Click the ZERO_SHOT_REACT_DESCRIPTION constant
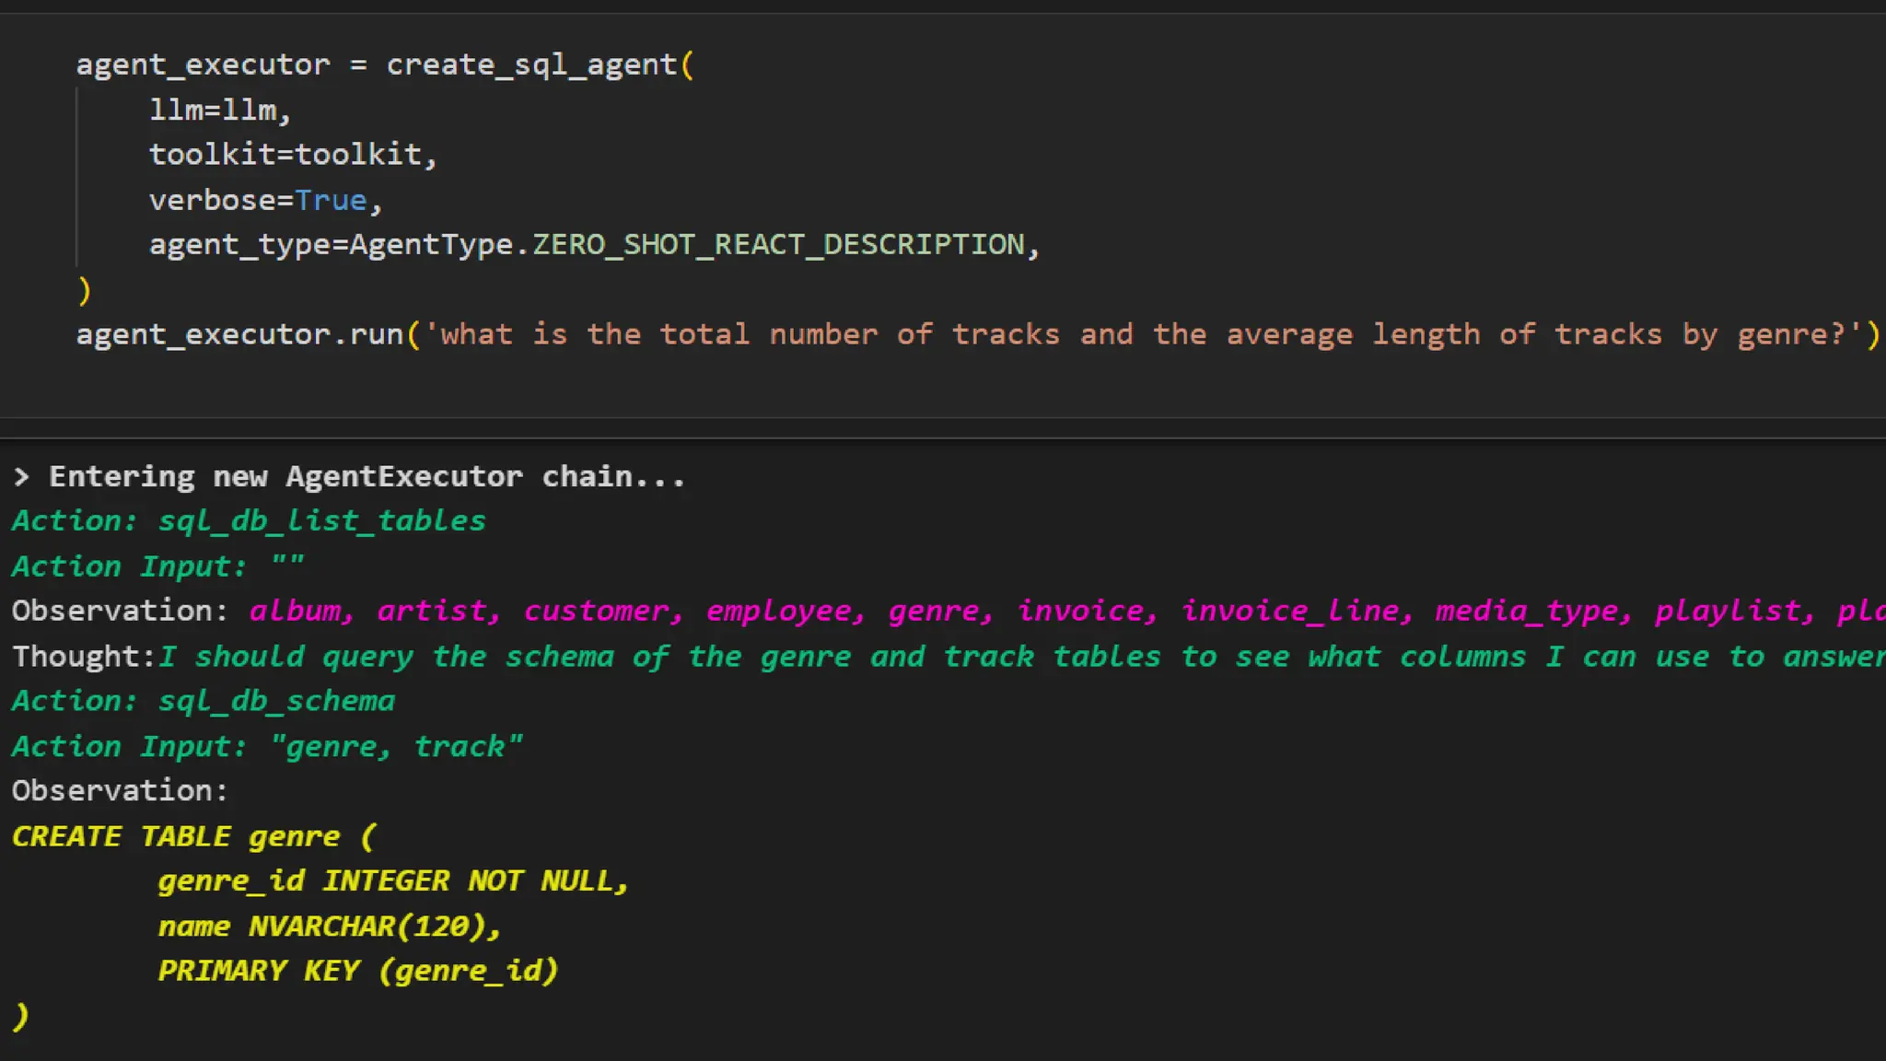This screenshot has height=1061, width=1886. (x=778, y=245)
